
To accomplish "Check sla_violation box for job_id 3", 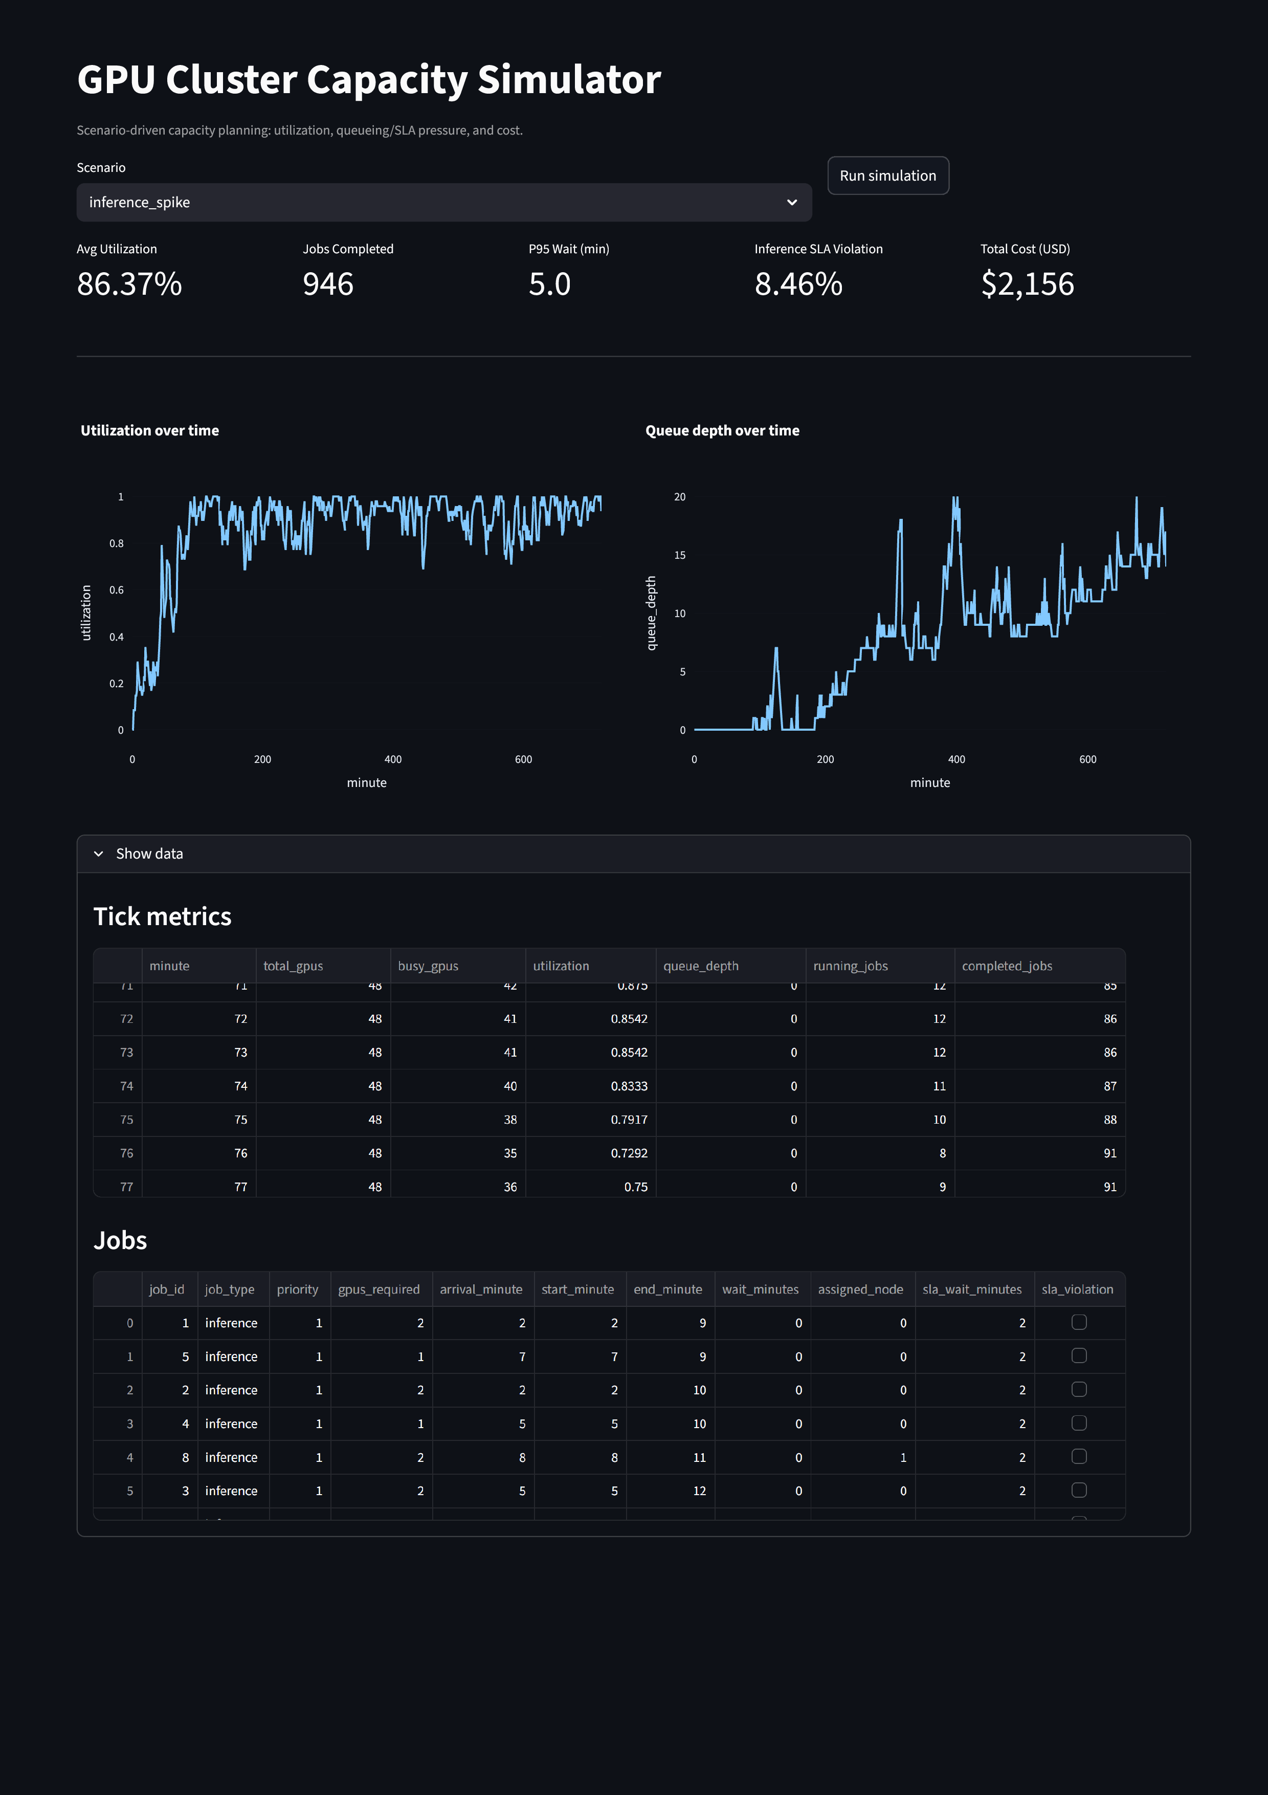I will coord(1078,1490).
